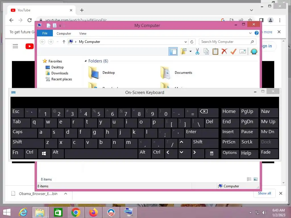Image resolution: width=291 pixels, height=218 pixels.
Task: Click the Help question mark in My Computer
Action: (257, 33)
